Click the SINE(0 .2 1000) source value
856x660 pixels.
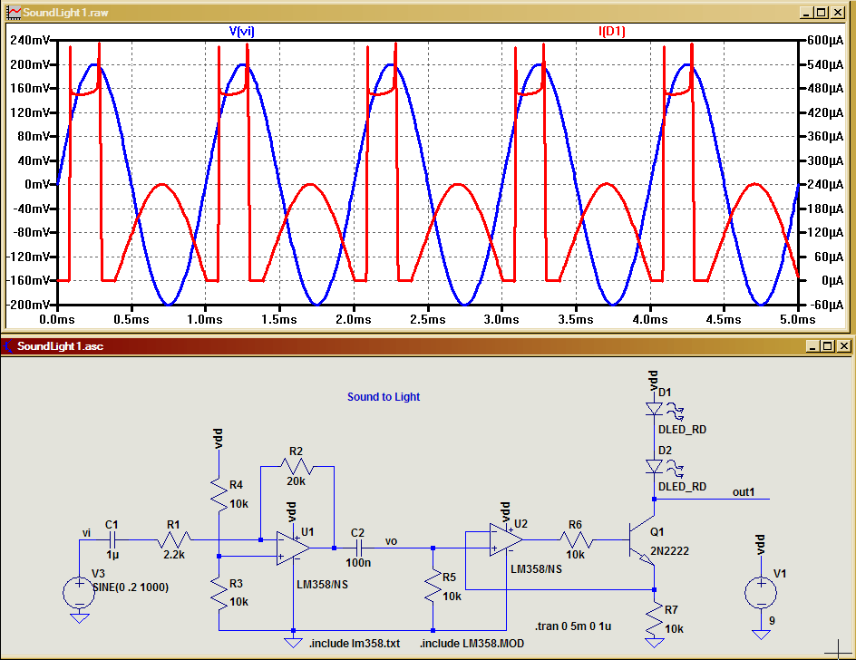[x=131, y=587]
